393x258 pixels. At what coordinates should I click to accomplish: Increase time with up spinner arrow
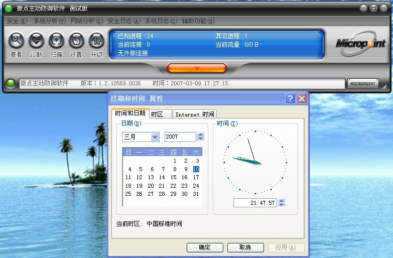[282, 200]
